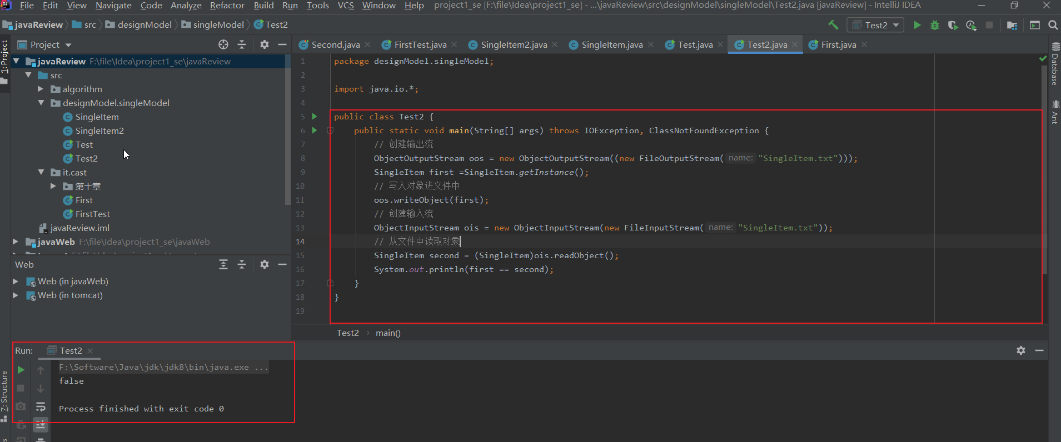The width and height of the screenshot is (1061, 442).
Task: Expand all in the Web panel
Action: (223, 264)
